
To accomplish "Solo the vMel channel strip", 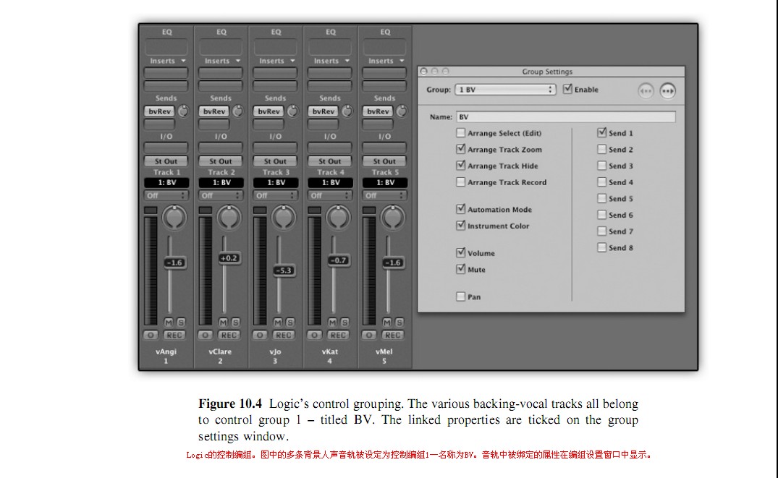I will click(399, 323).
